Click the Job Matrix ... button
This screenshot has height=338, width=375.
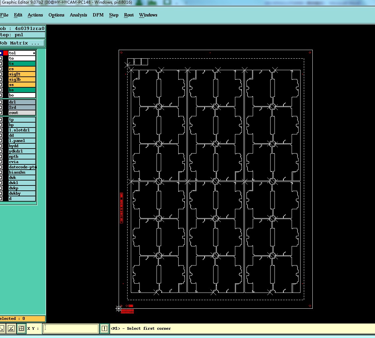pyautogui.click(x=22, y=43)
